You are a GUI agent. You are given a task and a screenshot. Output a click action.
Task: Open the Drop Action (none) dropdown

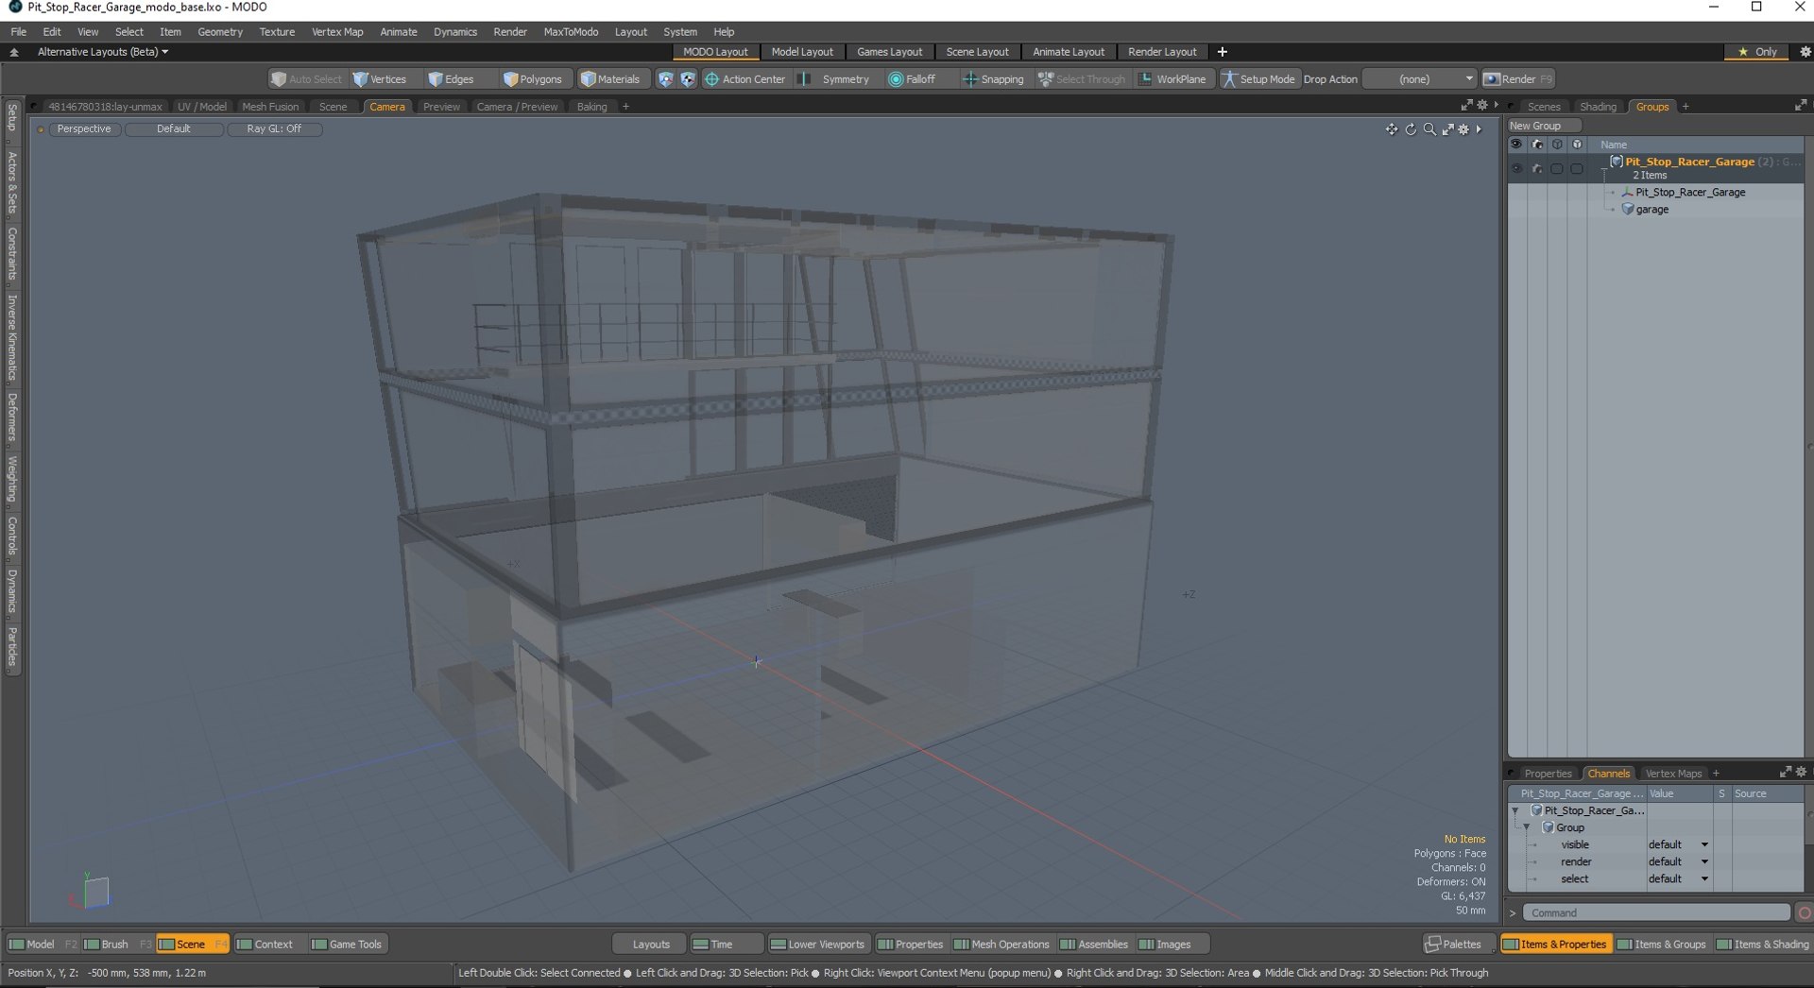point(1420,79)
